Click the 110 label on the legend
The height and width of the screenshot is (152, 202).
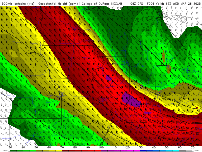coord(114,147)
